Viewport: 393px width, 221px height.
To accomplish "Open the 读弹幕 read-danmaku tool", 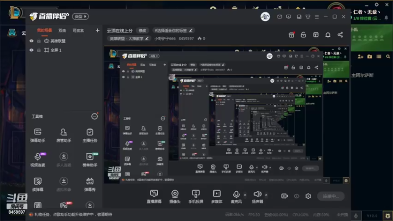I will (x=38, y=184).
